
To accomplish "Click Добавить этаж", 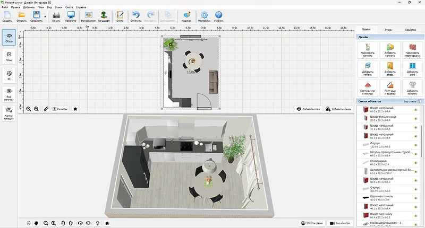I will pos(308,109).
